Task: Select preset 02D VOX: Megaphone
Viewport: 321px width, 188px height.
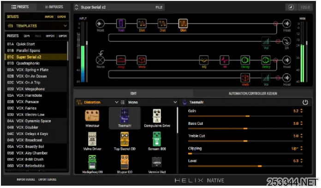Action: click(36, 89)
